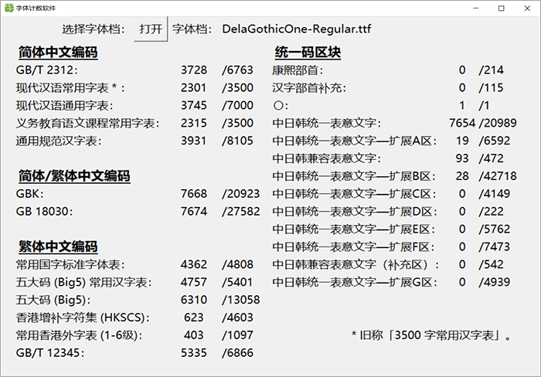Select the 通用规范汉字表 row label
Viewport: 541px width, 377px height.
(59, 141)
